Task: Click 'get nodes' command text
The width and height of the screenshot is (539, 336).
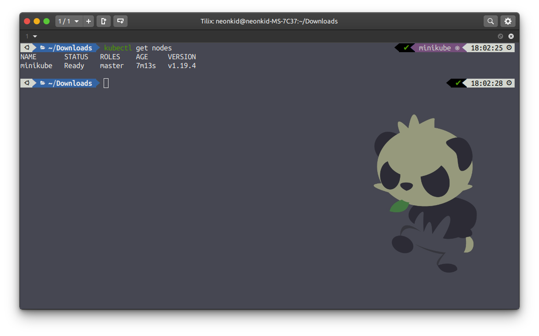Action: (154, 48)
